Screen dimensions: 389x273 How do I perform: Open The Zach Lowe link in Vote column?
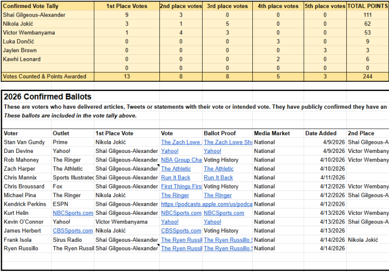point(180,142)
